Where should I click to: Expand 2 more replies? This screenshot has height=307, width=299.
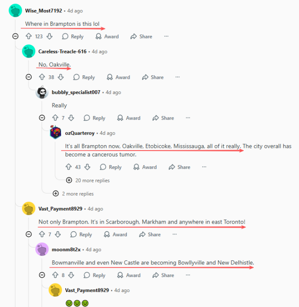click(73, 194)
